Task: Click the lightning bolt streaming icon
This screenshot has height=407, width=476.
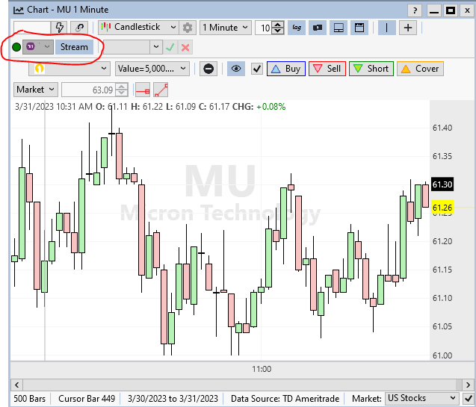Action: (x=59, y=28)
